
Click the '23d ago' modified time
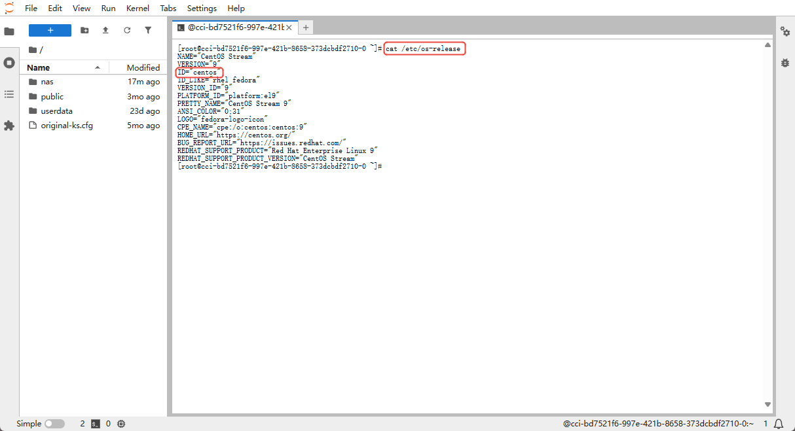pyautogui.click(x=145, y=111)
